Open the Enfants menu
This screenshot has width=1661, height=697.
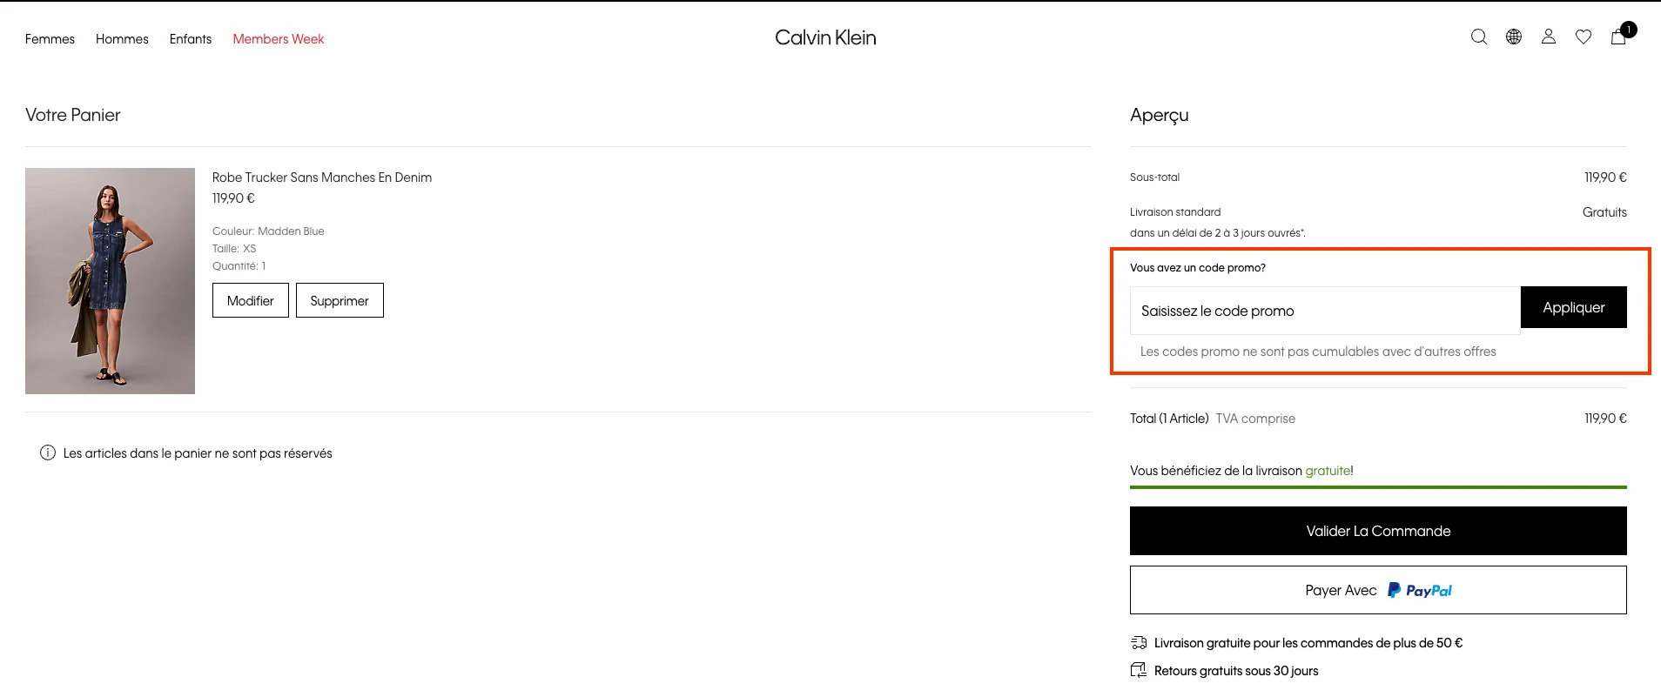click(x=191, y=39)
